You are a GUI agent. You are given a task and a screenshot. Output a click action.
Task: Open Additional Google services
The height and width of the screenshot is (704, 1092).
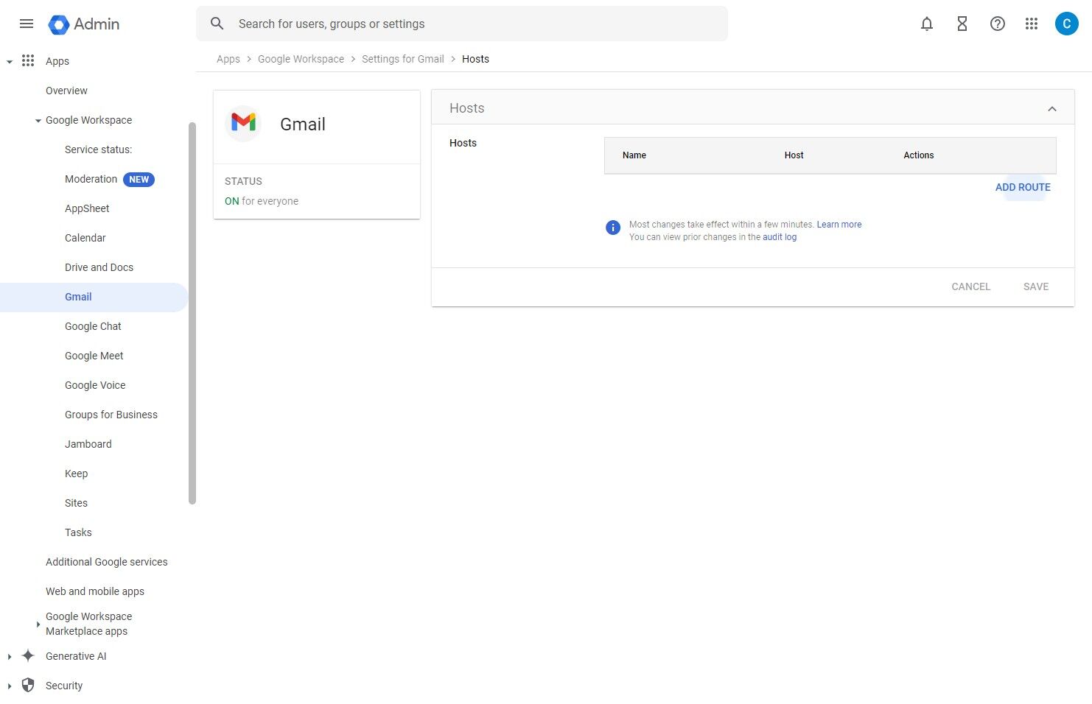pos(107,562)
